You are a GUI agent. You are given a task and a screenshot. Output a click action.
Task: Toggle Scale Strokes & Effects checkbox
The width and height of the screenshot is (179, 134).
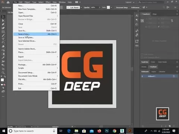[142, 57]
